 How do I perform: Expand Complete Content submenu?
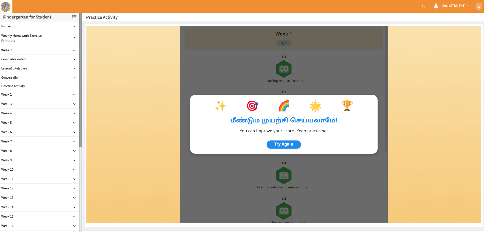click(x=40, y=59)
